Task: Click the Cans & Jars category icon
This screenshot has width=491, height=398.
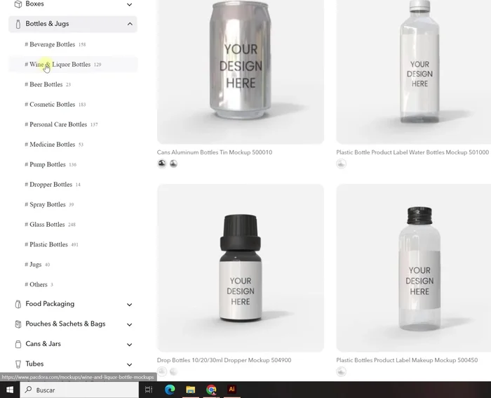Action: [x=18, y=345]
